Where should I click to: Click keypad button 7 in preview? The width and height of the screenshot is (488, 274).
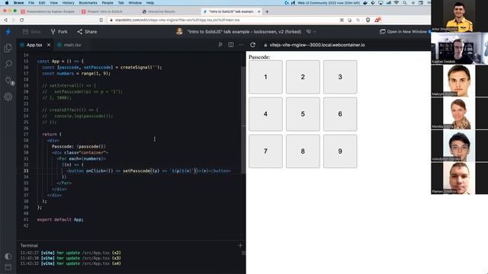[x=265, y=151]
